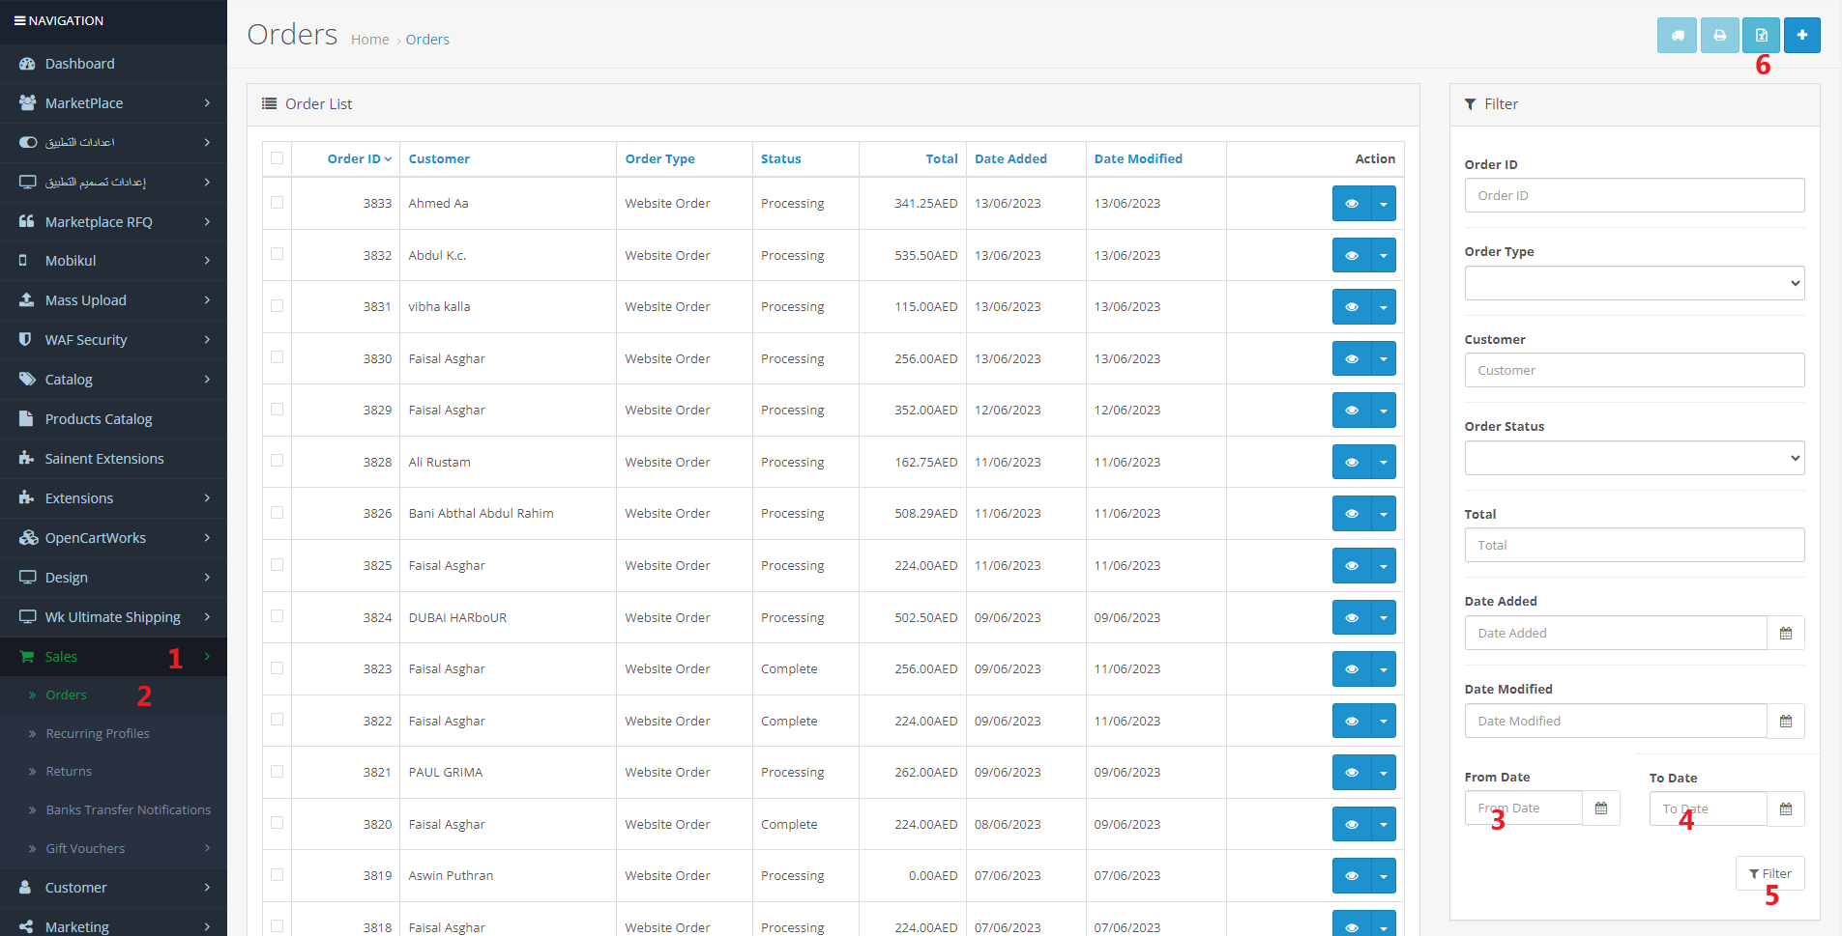Viewport: 1842px width, 936px height.
Task: Open calendar picker for Date Modified
Action: coord(1785,721)
